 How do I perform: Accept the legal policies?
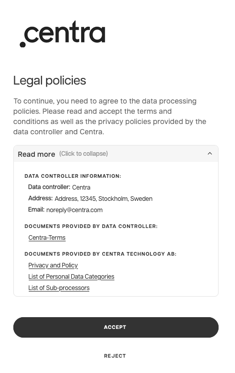point(116,327)
